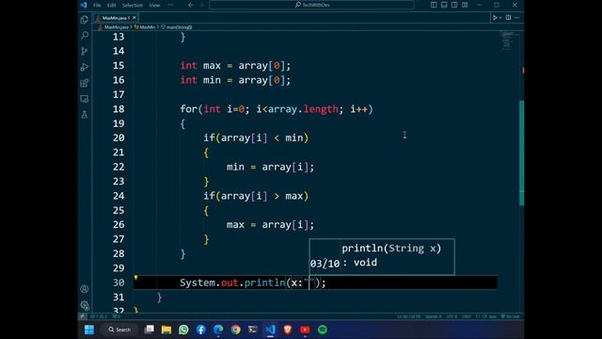Open Task View from the taskbar
The image size is (602, 339).
[x=149, y=330]
